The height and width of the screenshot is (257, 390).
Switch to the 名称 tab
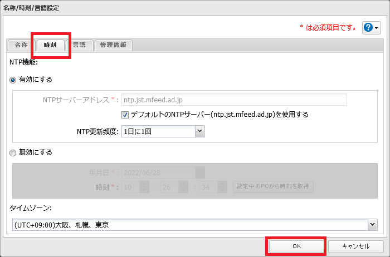(21, 45)
